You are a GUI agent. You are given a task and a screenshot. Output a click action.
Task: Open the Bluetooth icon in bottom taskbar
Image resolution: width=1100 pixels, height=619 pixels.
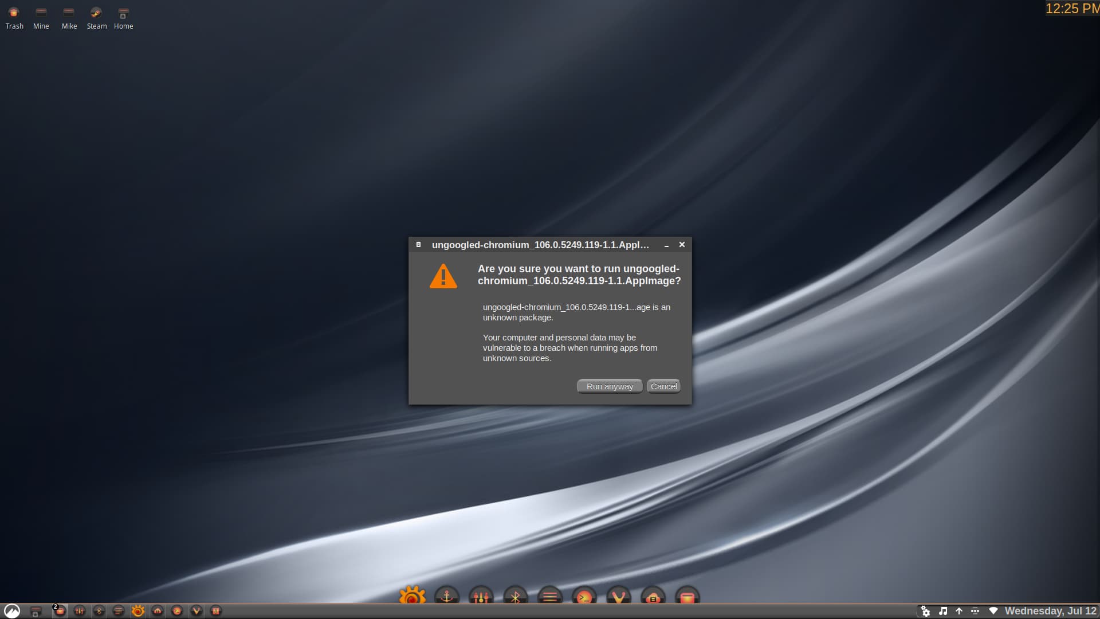point(99,611)
